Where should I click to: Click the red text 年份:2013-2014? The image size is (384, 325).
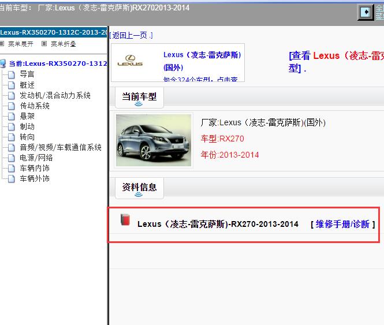pyautogui.click(x=230, y=155)
